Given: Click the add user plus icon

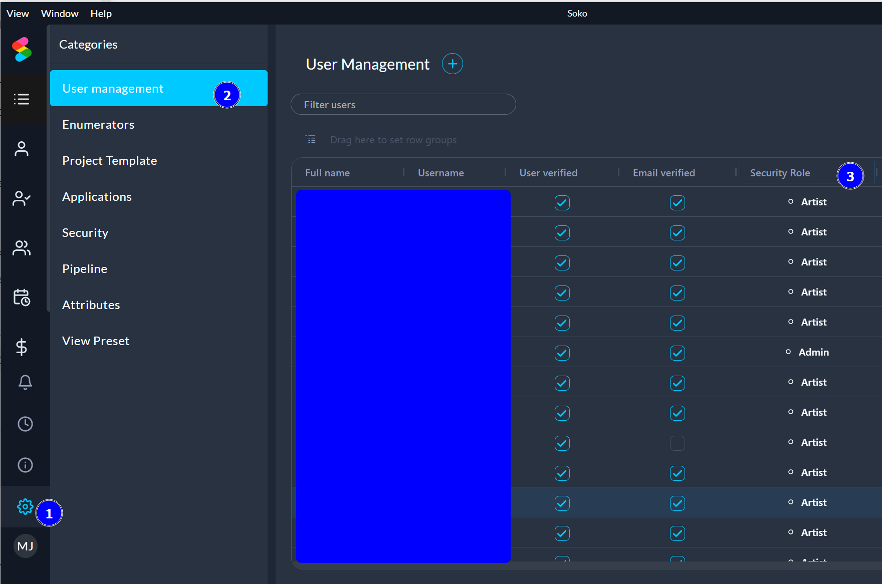Looking at the screenshot, I should [452, 64].
